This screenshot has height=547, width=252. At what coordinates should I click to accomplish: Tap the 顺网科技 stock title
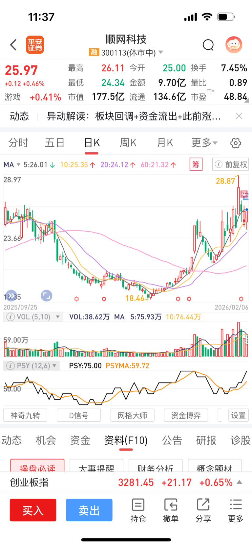pyautogui.click(x=126, y=39)
